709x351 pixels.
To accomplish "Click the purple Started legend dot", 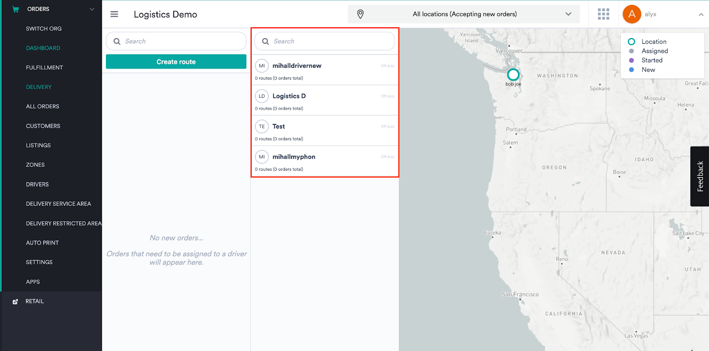I will pos(631,60).
